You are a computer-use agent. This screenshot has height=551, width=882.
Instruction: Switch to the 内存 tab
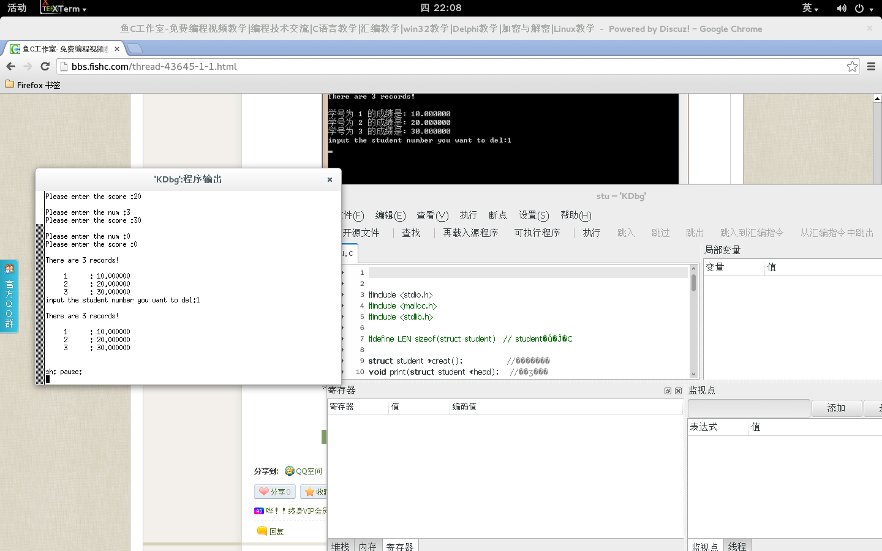coord(367,546)
